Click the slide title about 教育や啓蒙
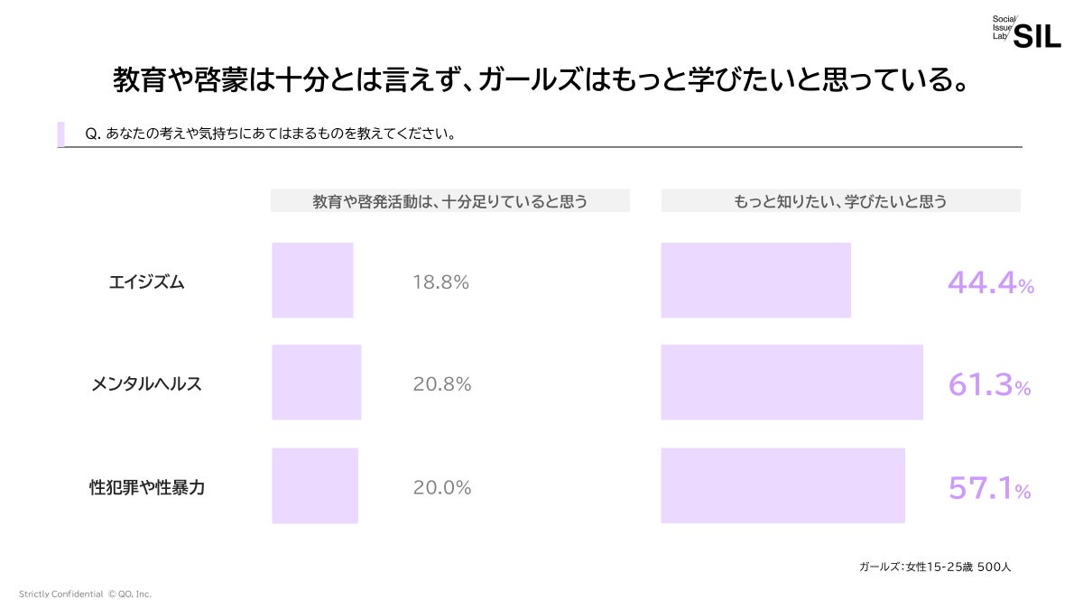 [541, 80]
